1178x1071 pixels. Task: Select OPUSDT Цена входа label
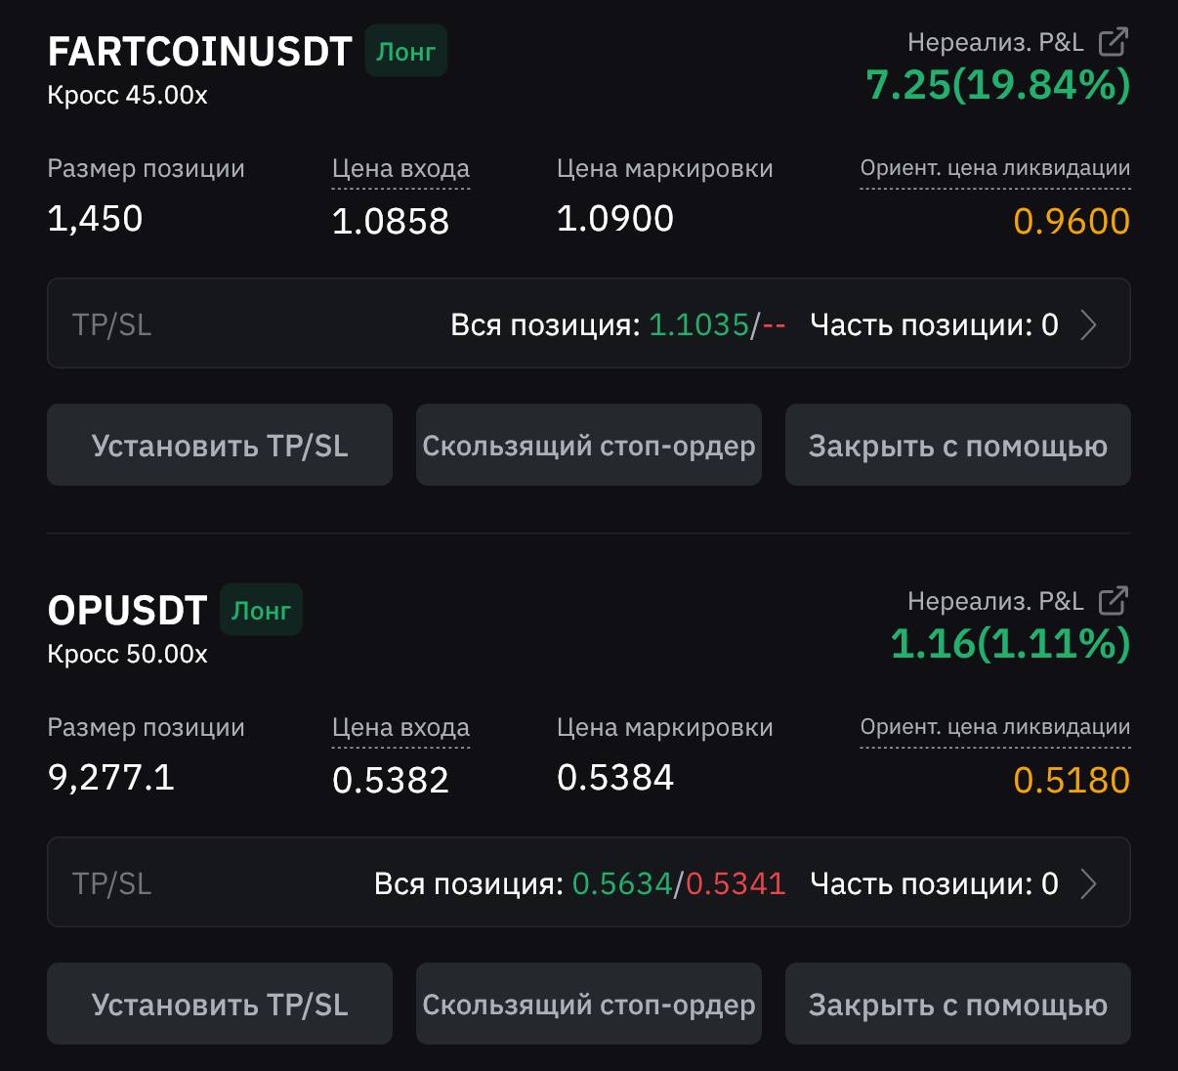(400, 728)
